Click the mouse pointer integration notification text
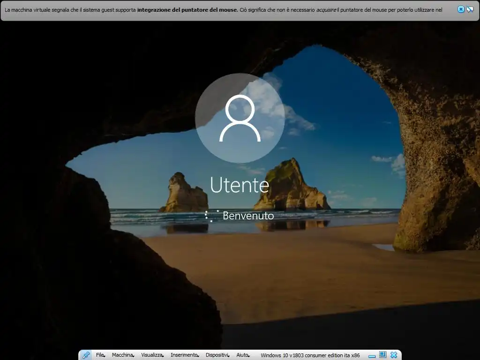Image resolution: width=480 pixels, height=360 pixels. tap(224, 10)
